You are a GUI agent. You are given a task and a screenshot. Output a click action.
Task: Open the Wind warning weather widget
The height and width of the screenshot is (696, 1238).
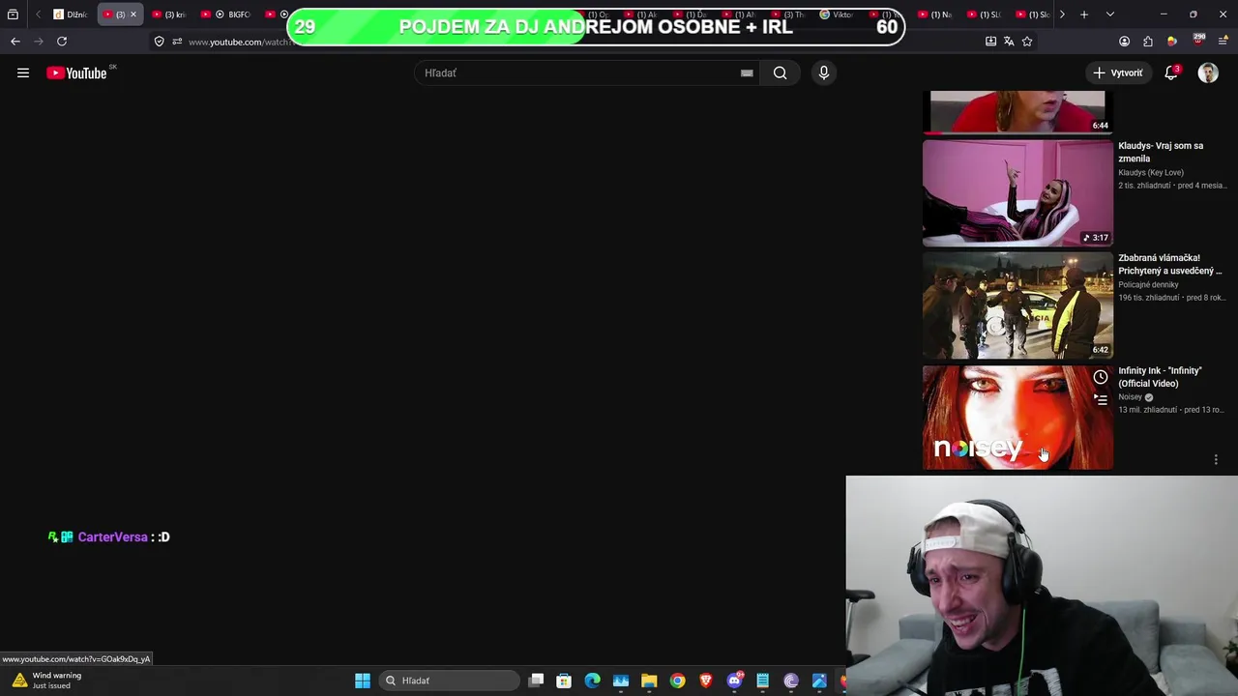48,681
